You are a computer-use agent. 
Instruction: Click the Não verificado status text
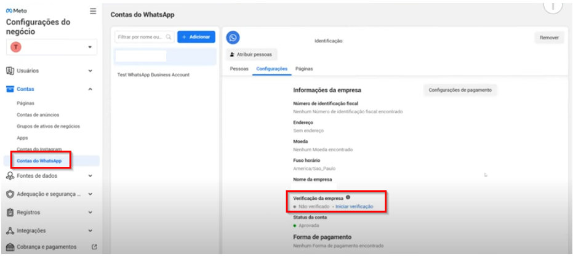pyautogui.click(x=314, y=206)
